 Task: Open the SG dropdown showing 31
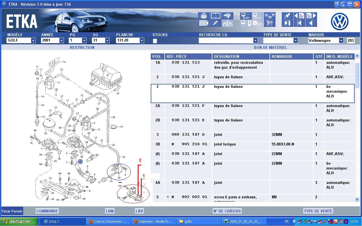point(107,40)
